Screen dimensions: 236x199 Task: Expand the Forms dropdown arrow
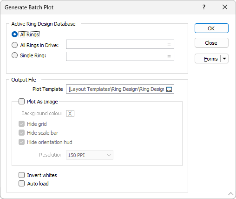click(224, 59)
